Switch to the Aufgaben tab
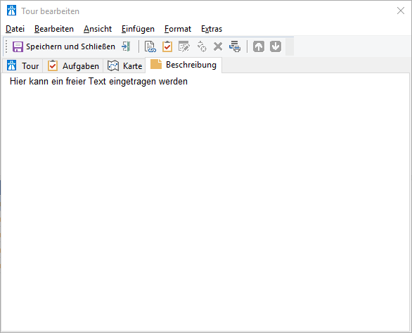The image size is (412, 333). point(73,65)
